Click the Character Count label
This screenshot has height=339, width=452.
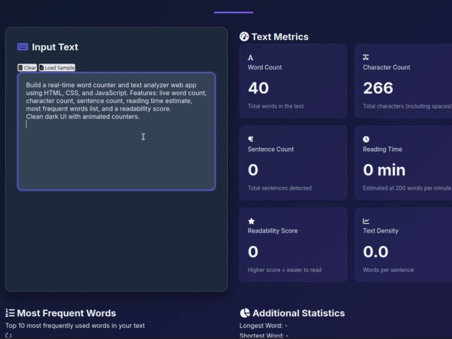point(386,67)
